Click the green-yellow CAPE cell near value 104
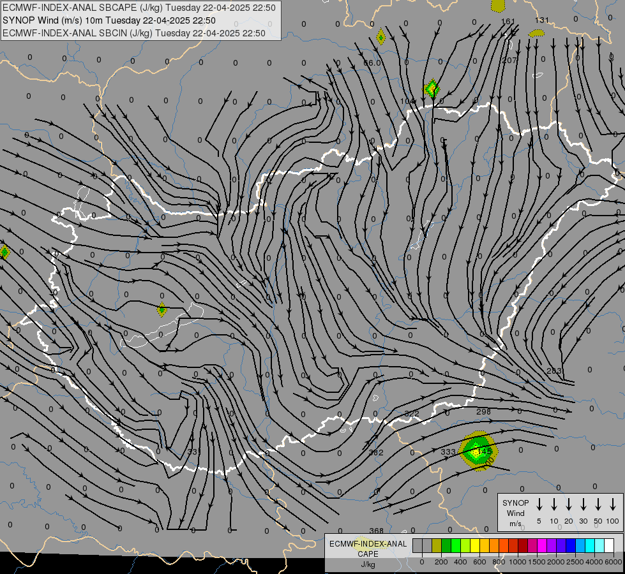Screen dimensions: 625x574 point(432,89)
